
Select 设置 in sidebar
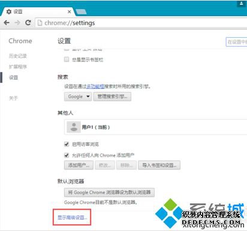click(x=13, y=77)
